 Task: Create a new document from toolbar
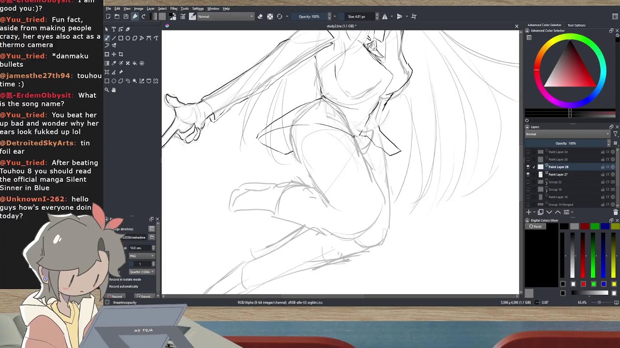(108, 16)
